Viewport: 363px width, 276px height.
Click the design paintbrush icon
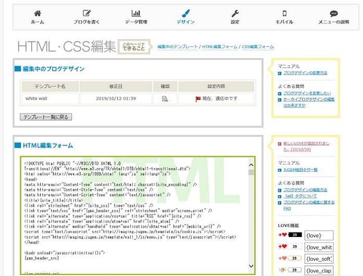(x=186, y=13)
